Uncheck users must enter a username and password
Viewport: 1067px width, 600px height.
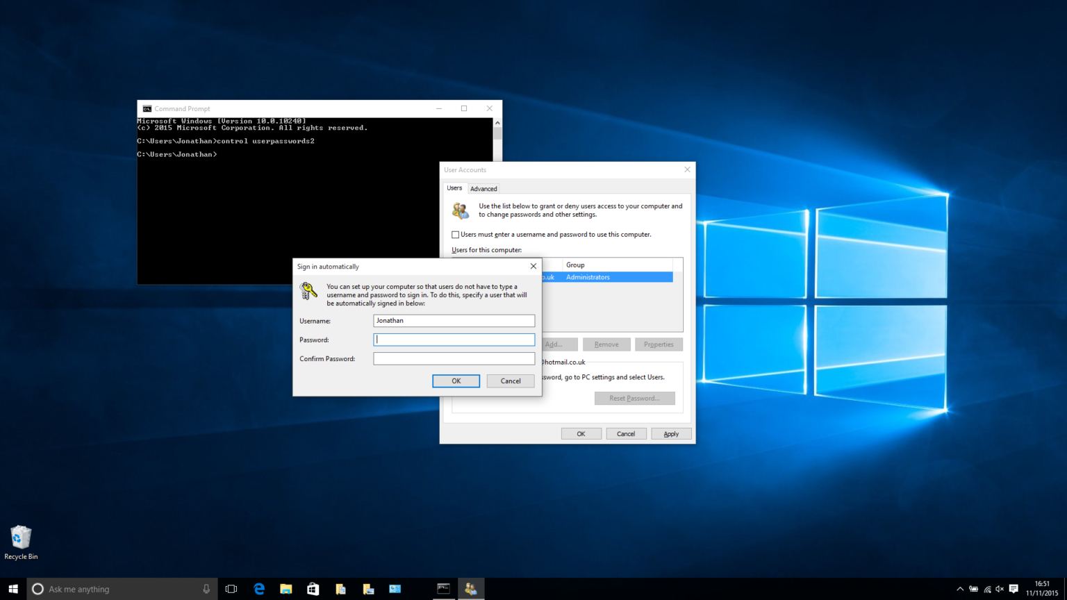tap(456, 234)
